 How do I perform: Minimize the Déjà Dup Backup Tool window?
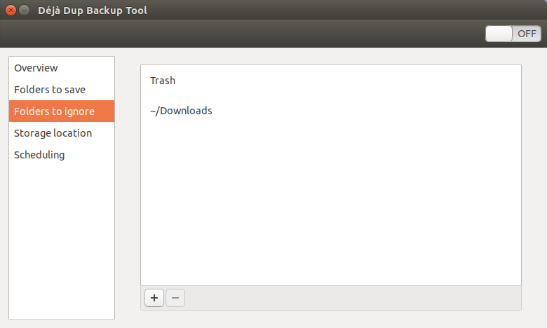pos(25,11)
